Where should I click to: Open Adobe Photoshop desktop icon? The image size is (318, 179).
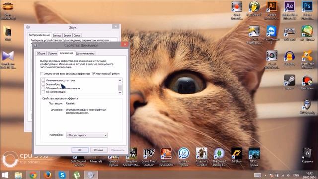click(307, 10)
